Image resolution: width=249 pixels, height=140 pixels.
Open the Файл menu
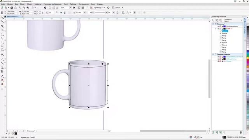3,4
